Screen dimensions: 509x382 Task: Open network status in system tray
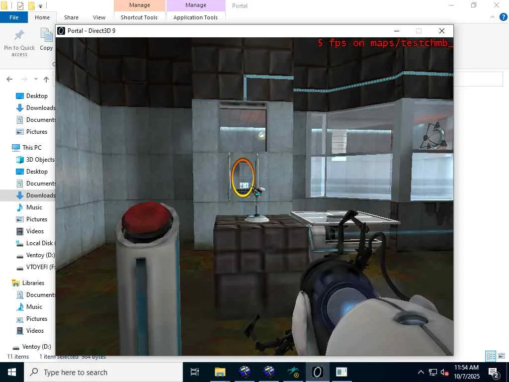(x=432, y=372)
